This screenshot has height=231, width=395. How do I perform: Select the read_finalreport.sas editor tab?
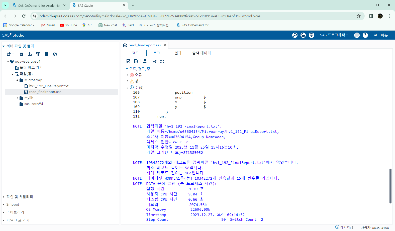pyautogui.click(x=145, y=45)
